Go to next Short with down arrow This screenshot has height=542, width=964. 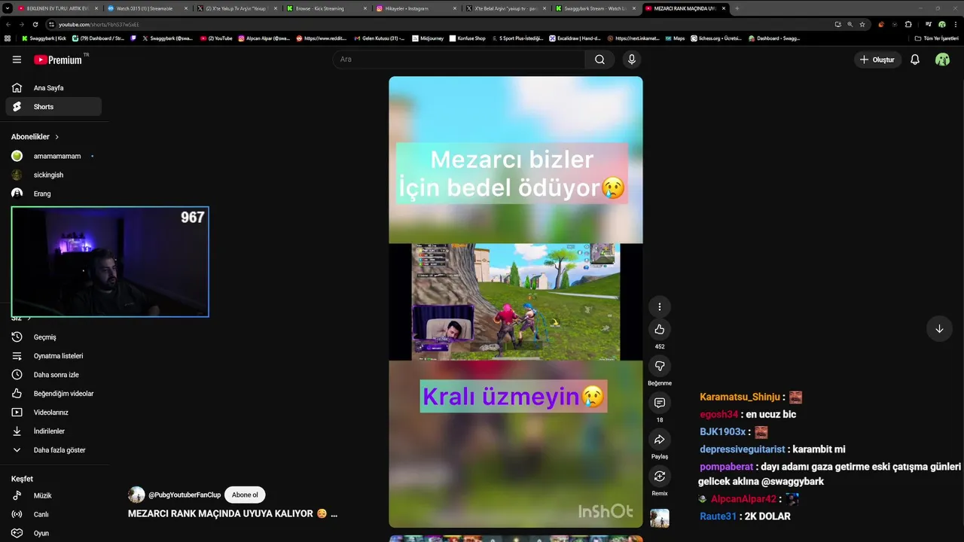939,329
